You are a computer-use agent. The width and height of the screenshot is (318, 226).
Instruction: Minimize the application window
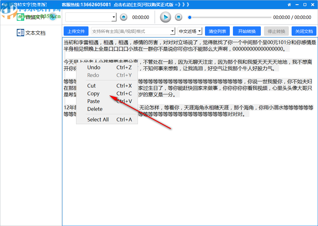click(297, 5)
